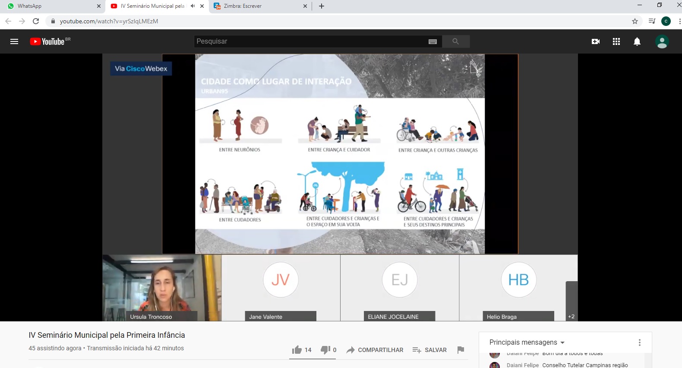Bookmark this page with the star icon

[x=635, y=21]
